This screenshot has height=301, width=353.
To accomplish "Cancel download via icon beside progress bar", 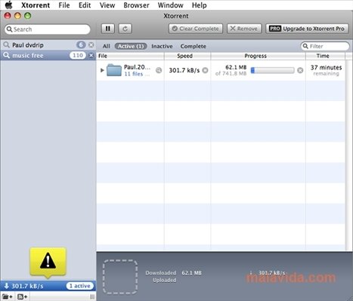I will 300,70.
